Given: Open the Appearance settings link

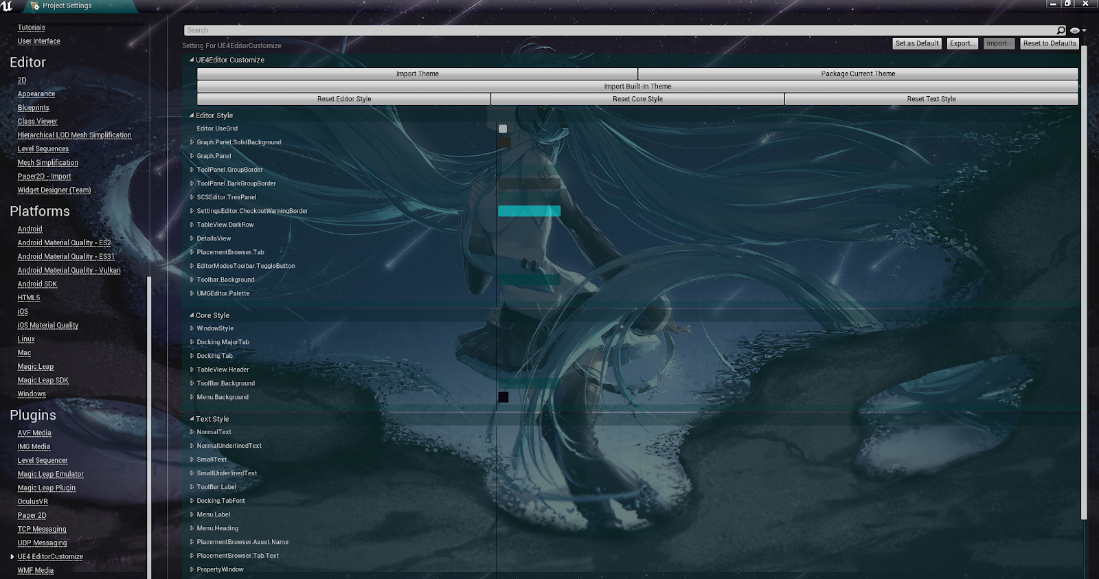Looking at the screenshot, I should (x=36, y=94).
